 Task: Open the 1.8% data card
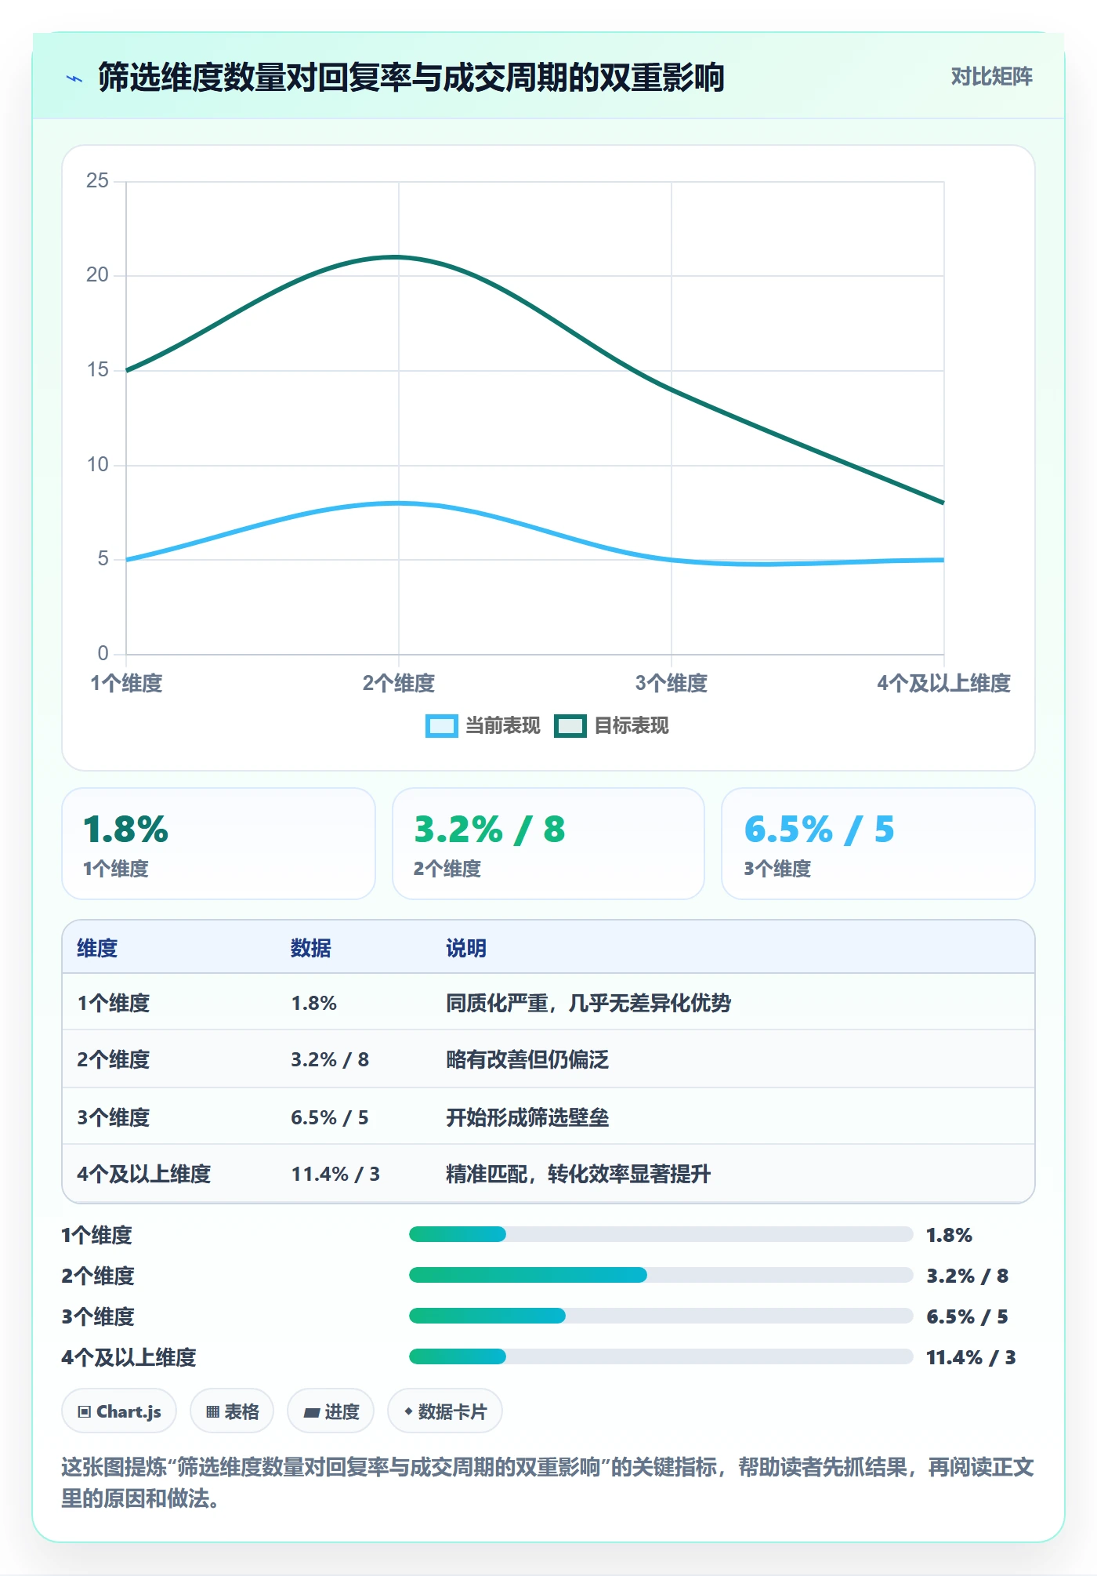[x=219, y=844]
